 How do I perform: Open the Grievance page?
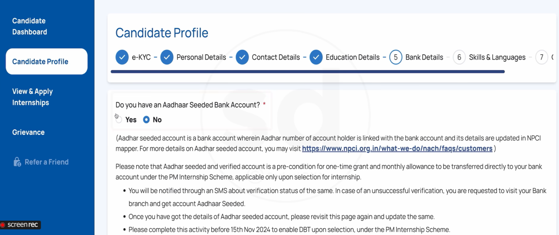click(28, 132)
